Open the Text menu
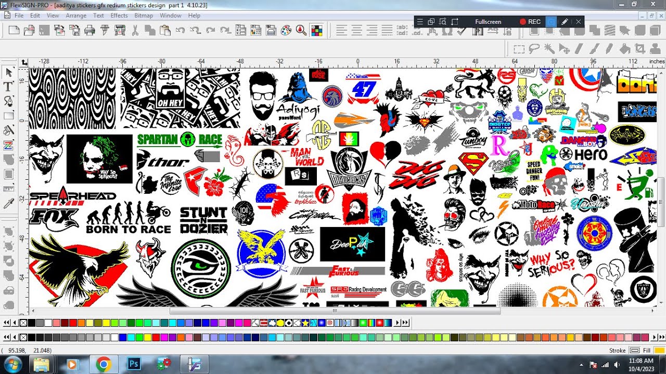 pyautogui.click(x=98, y=16)
